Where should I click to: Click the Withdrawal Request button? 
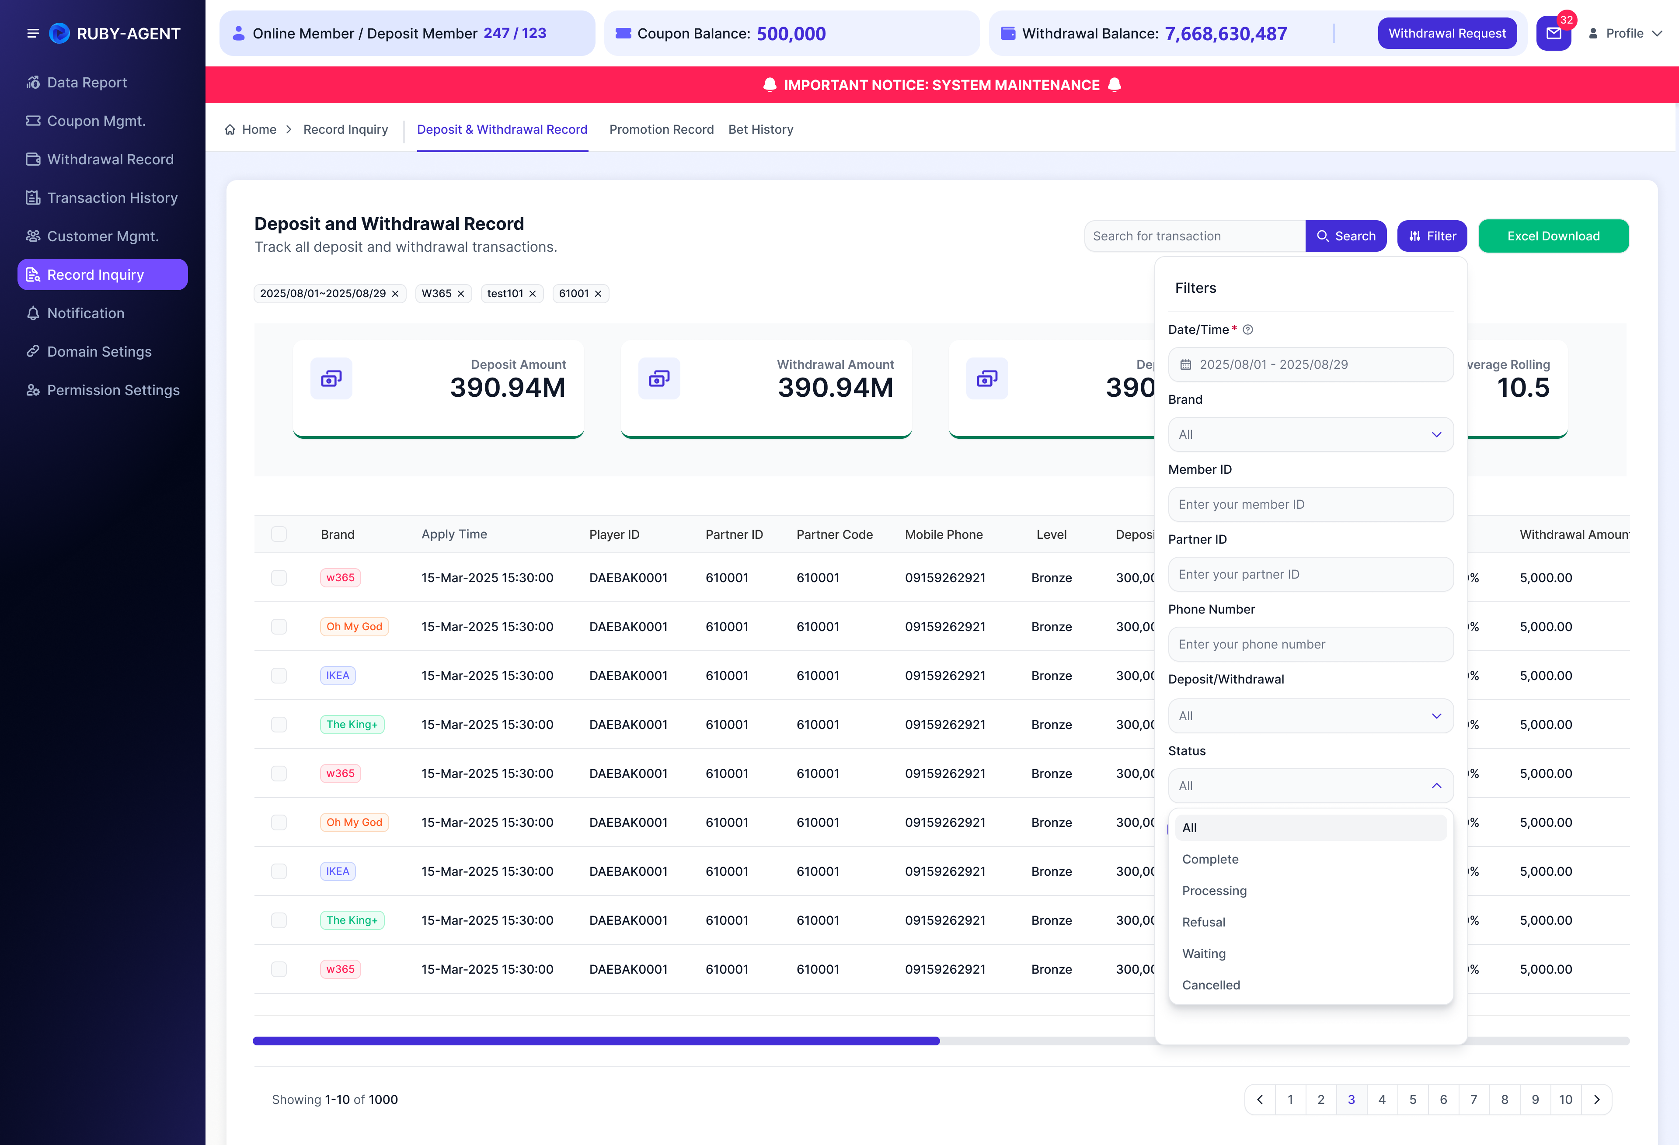tap(1447, 33)
